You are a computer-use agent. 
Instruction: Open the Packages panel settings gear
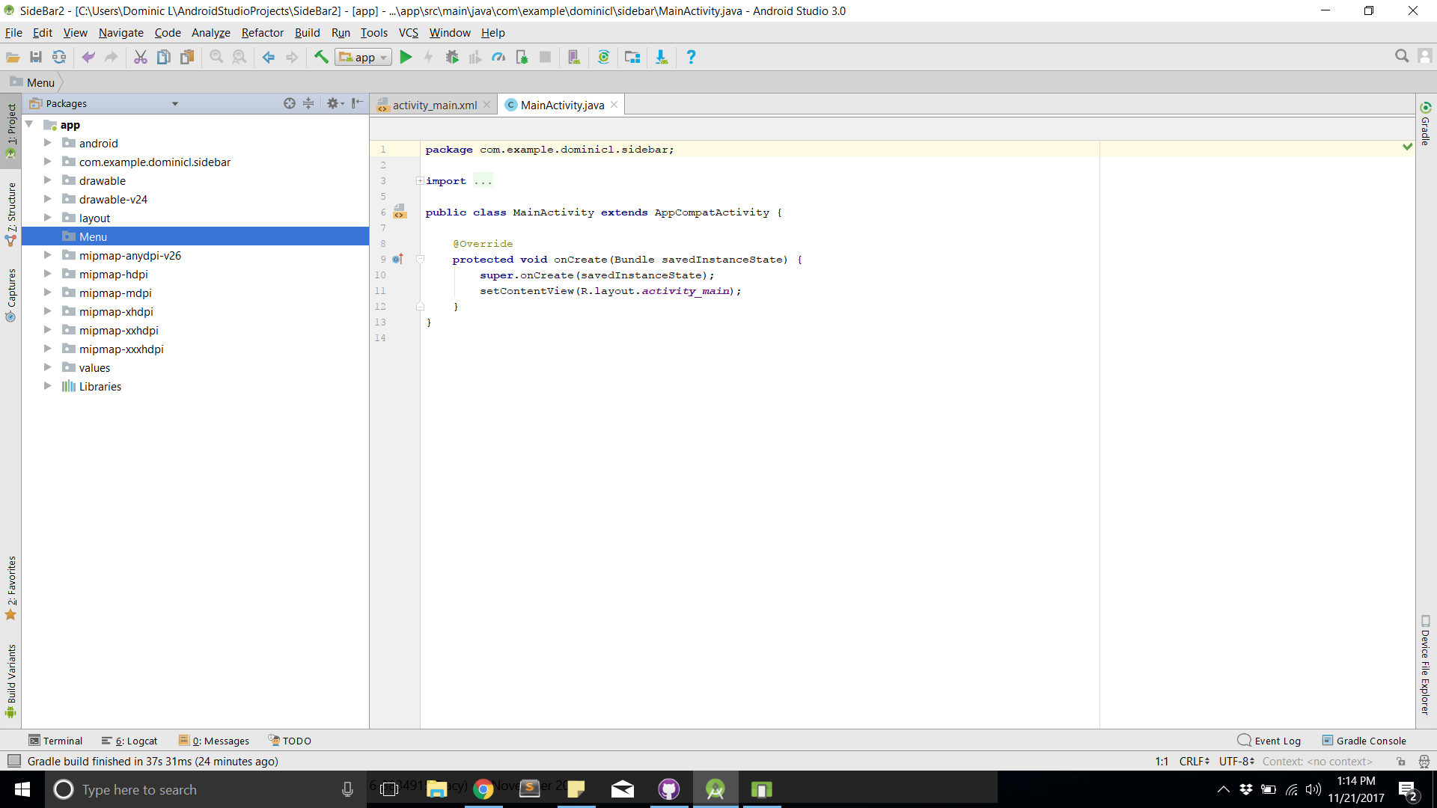tap(335, 103)
